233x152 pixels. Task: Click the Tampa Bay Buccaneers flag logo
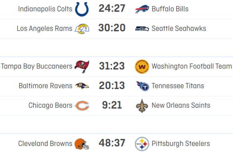click(x=82, y=66)
